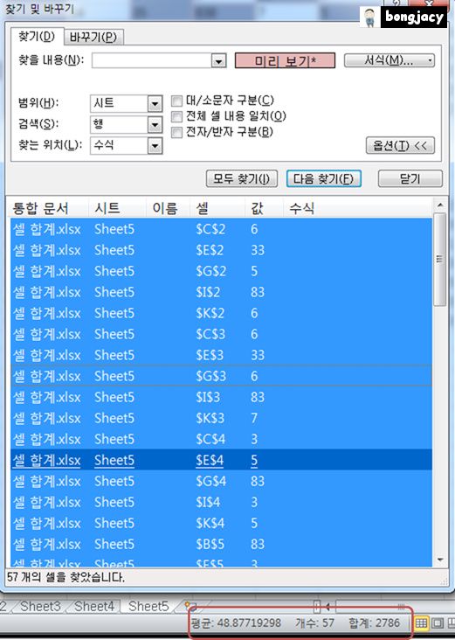Switch to Page Layout view icon
Viewport: 455px width, 640px height.
[x=437, y=623]
